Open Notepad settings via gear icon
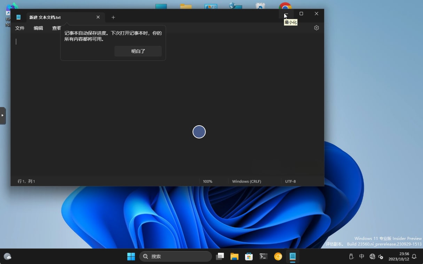Image resolution: width=423 pixels, height=264 pixels. pos(316,27)
